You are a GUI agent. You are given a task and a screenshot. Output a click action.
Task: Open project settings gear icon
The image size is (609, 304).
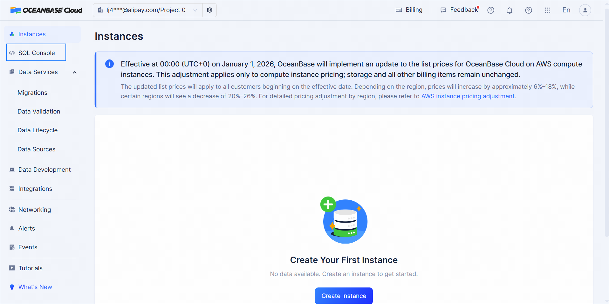209,10
